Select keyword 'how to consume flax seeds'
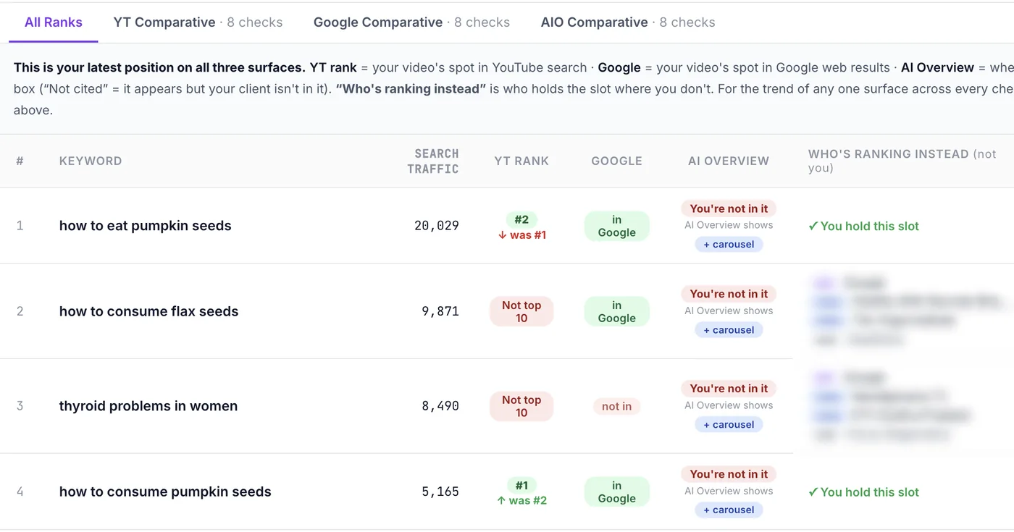The width and height of the screenshot is (1014, 532). point(148,311)
